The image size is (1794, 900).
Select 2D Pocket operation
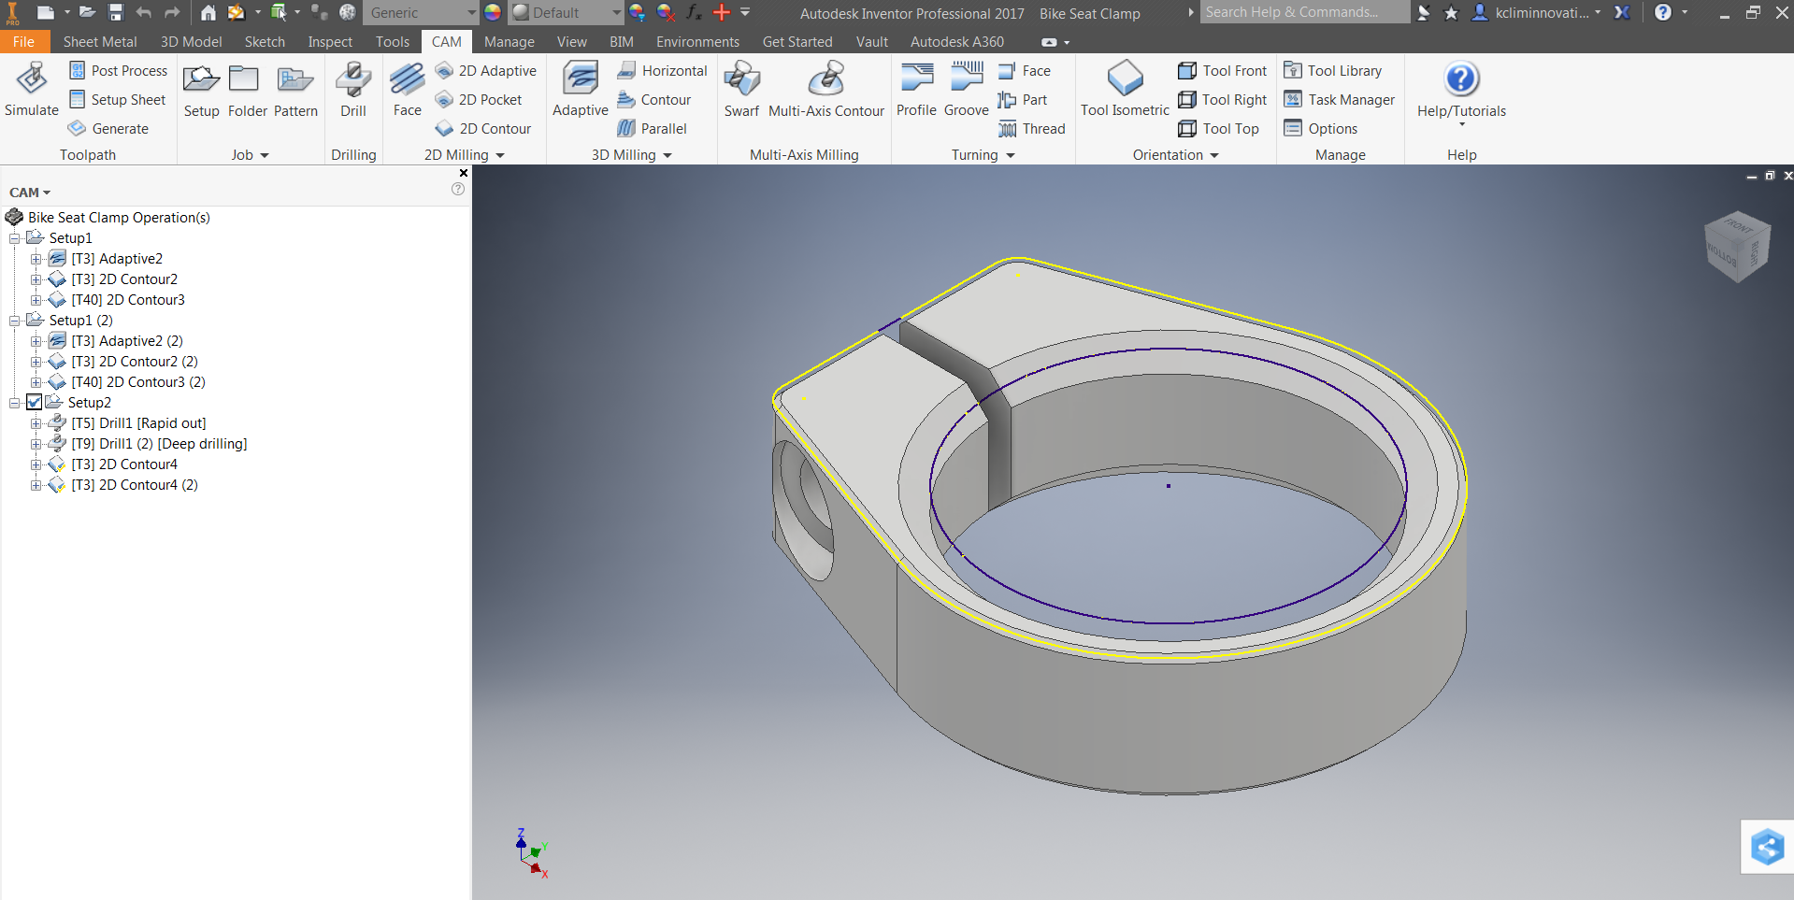point(479,100)
